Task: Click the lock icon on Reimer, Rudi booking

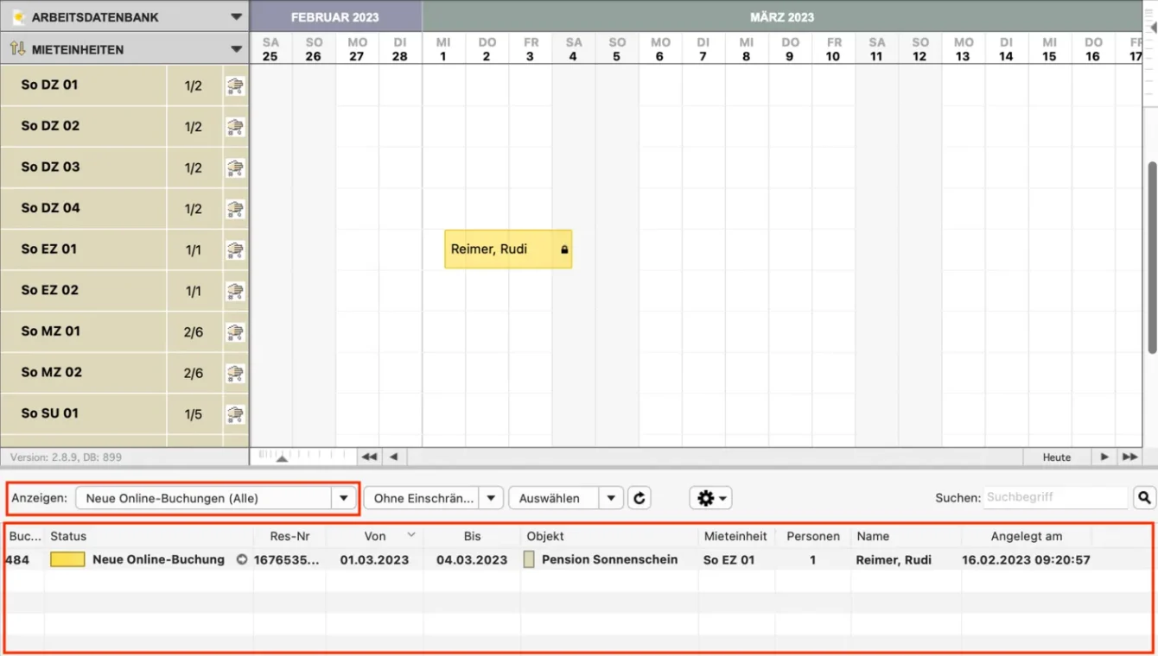Action: [x=564, y=249]
